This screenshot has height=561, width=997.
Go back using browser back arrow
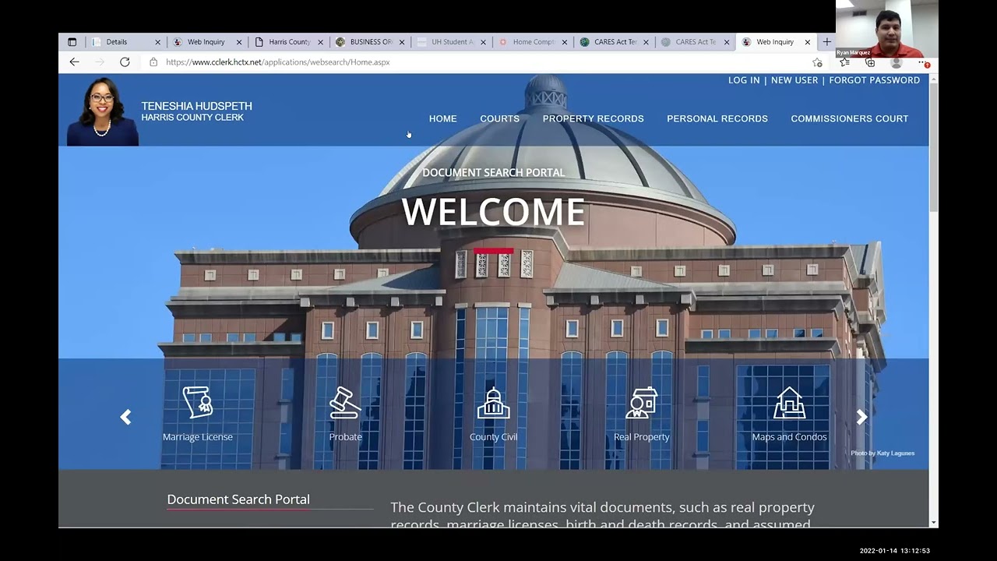(x=74, y=62)
